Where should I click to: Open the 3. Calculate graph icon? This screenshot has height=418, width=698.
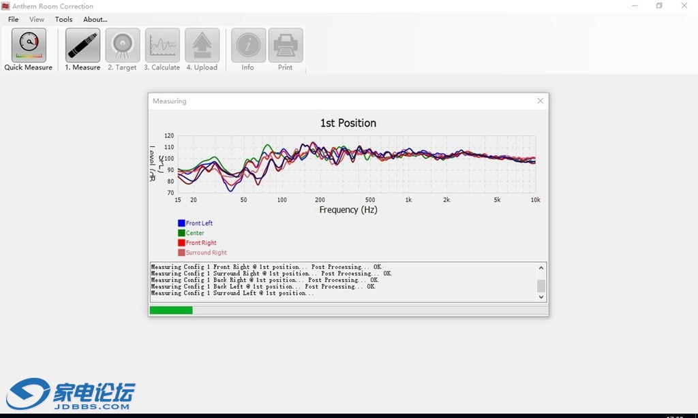click(x=162, y=46)
